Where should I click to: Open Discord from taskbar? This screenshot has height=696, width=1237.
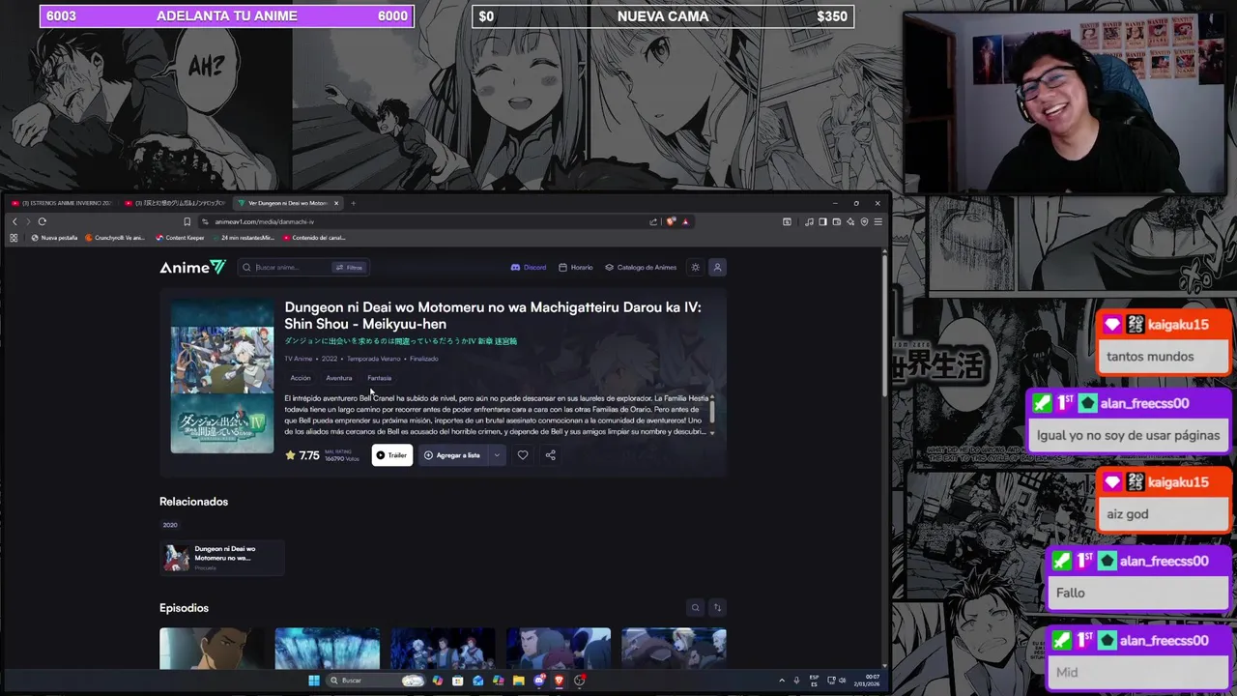pos(539,681)
